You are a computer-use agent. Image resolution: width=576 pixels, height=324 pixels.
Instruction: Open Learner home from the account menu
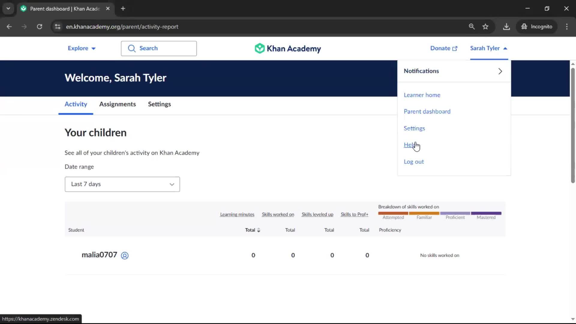422,95
